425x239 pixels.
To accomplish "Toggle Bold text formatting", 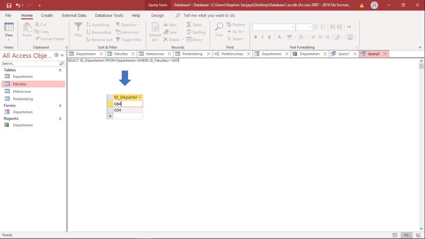I will click(x=256, y=37).
